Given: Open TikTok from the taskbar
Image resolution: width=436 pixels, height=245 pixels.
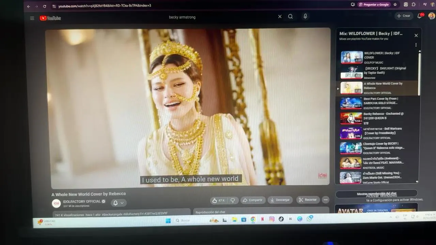Looking at the screenshot, I should (x=281, y=219).
